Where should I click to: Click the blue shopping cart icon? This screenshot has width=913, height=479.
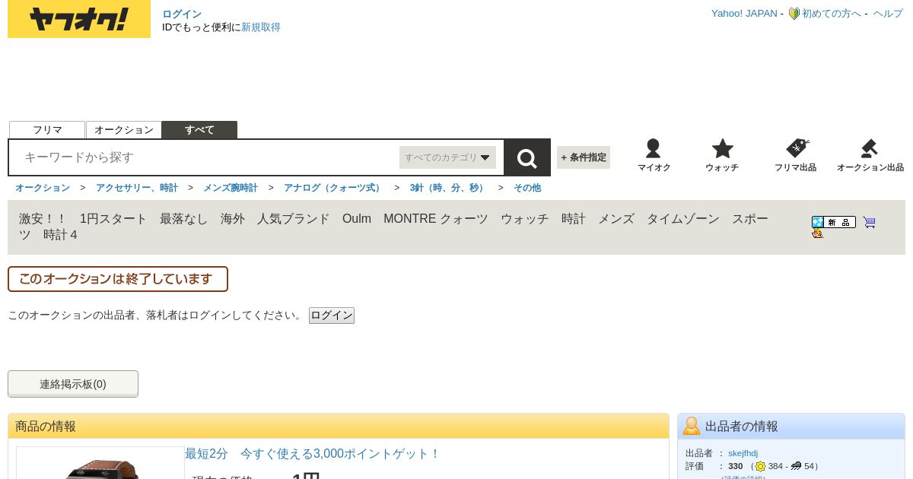(x=869, y=222)
